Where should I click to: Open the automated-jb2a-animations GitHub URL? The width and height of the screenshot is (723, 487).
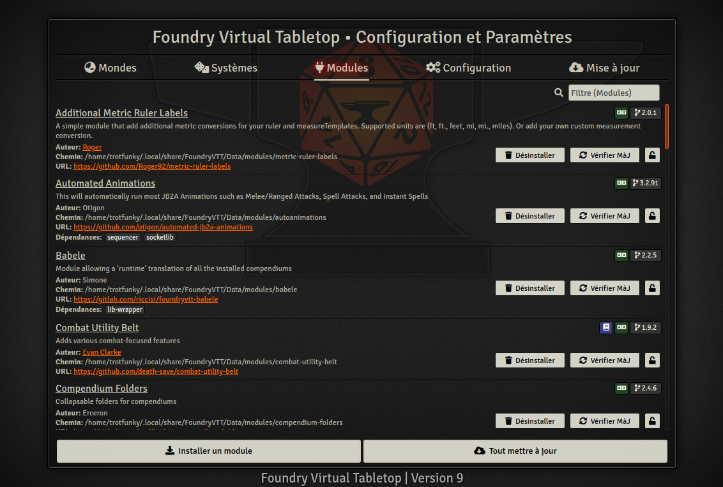click(x=164, y=227)
